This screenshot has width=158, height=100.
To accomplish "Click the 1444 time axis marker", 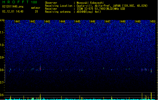I will point(62,21).
